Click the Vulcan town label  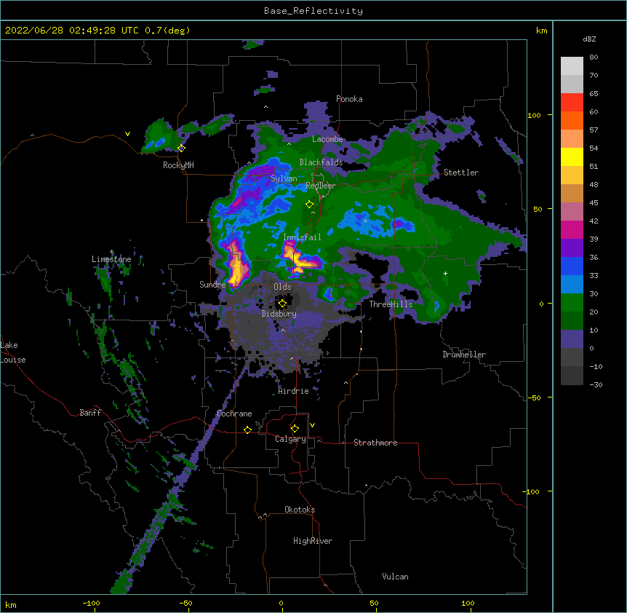[395, 577]
